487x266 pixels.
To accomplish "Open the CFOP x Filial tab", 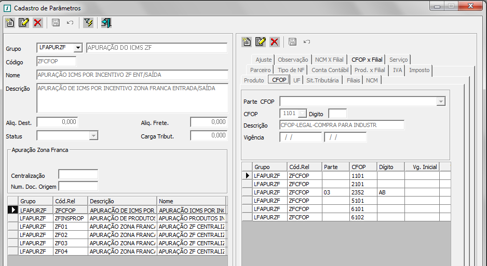I will click(367, 60).
